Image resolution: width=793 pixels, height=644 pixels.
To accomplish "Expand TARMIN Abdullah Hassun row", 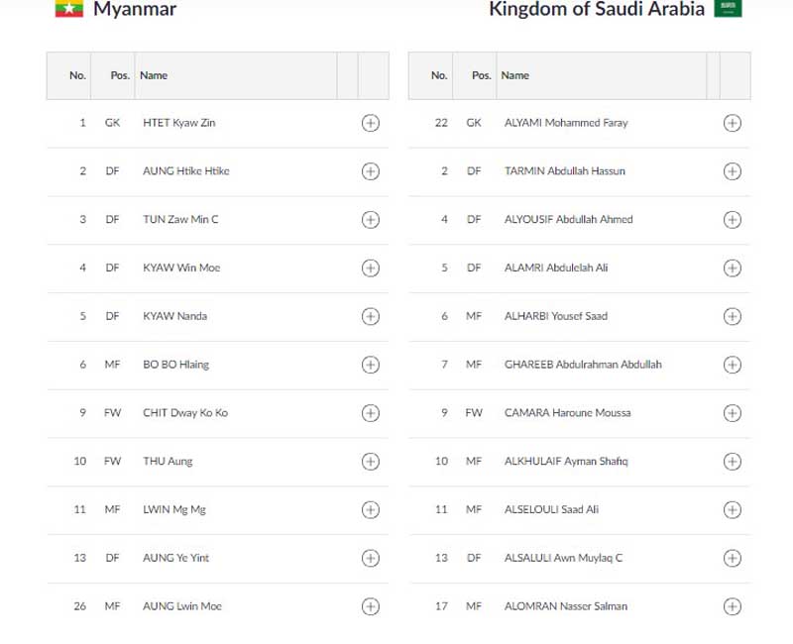I will point(732,171).
